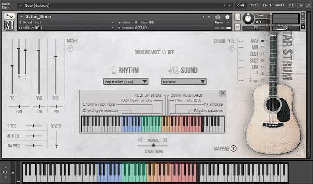The image size is (313, 184).
Task: Click the PAN slider under TC
Action: [19, 107]
